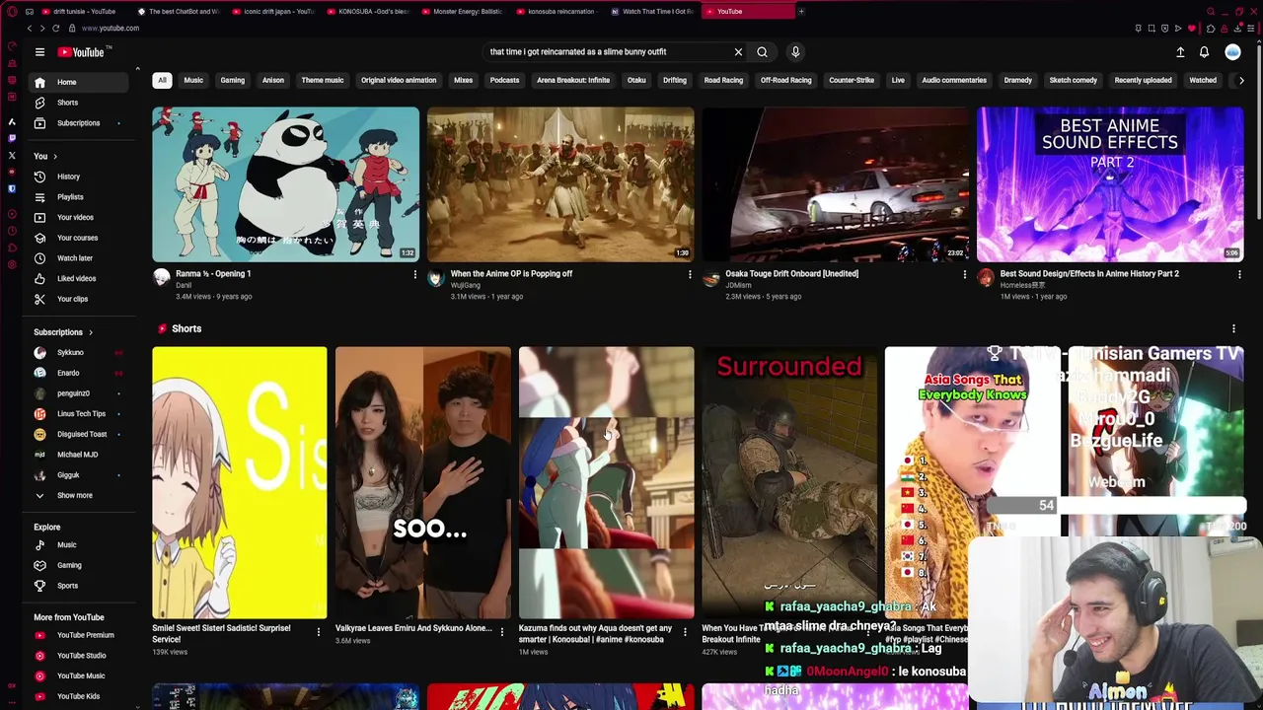Open Your courses in the sidebar

tap(78, 238)
